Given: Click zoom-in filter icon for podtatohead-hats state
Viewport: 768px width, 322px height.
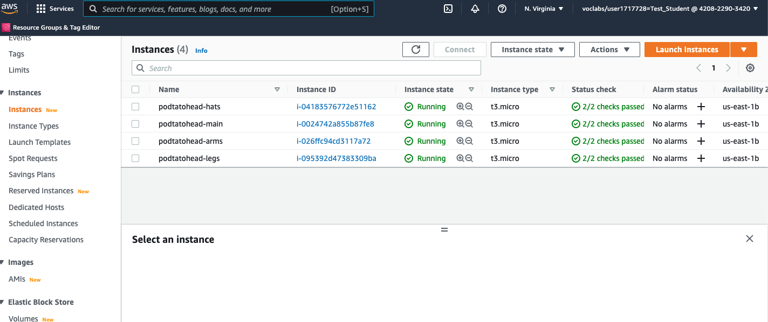Looking at the screenshot, I should 460,107.
